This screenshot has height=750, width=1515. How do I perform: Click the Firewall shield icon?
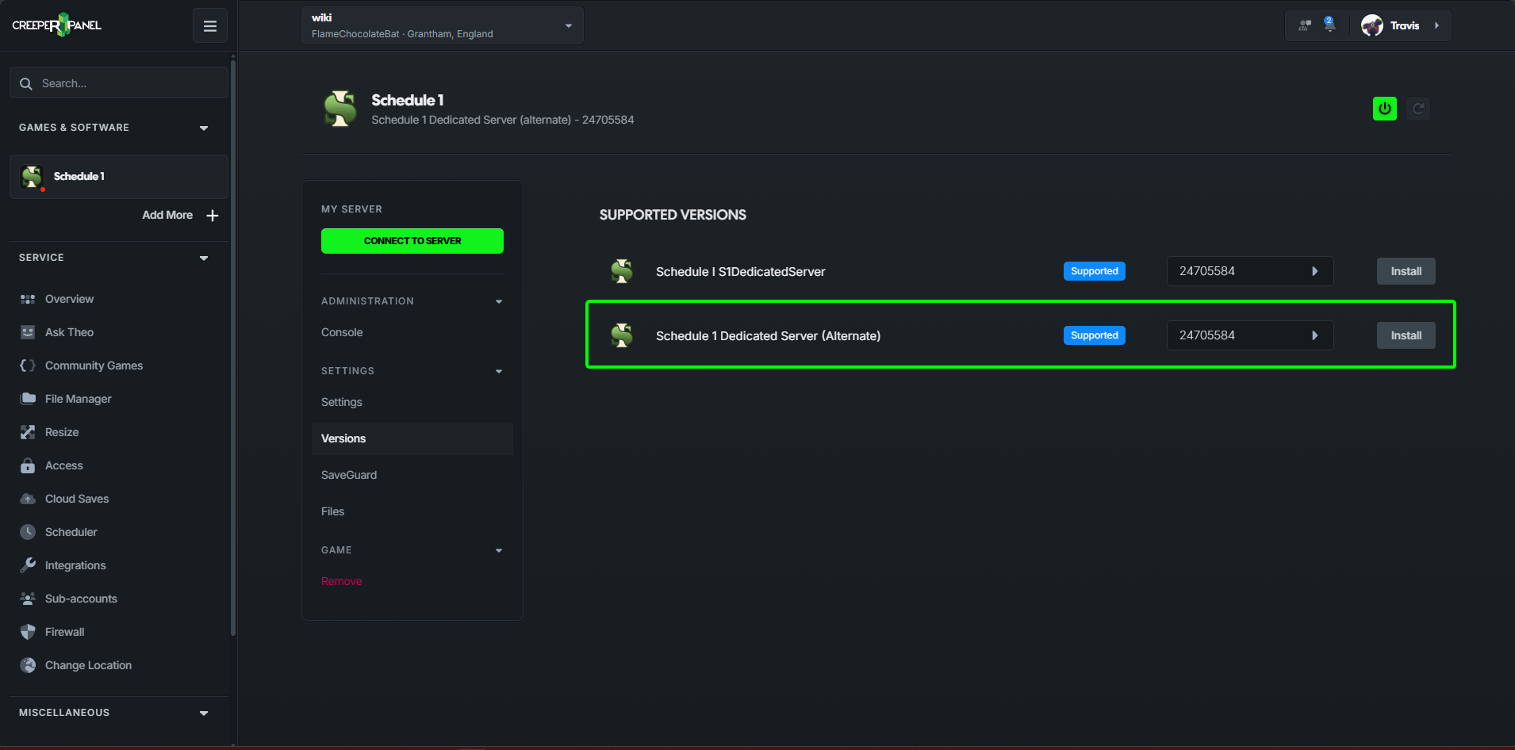pos(28,632)
